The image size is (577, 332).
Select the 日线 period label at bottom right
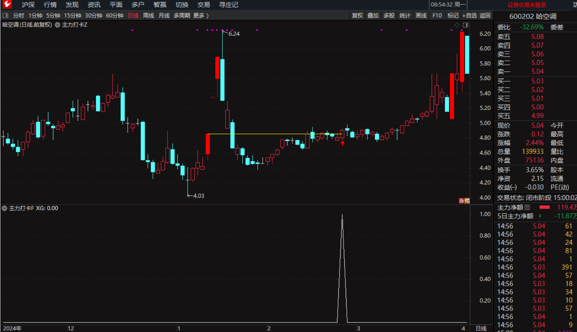coord(481,328)
